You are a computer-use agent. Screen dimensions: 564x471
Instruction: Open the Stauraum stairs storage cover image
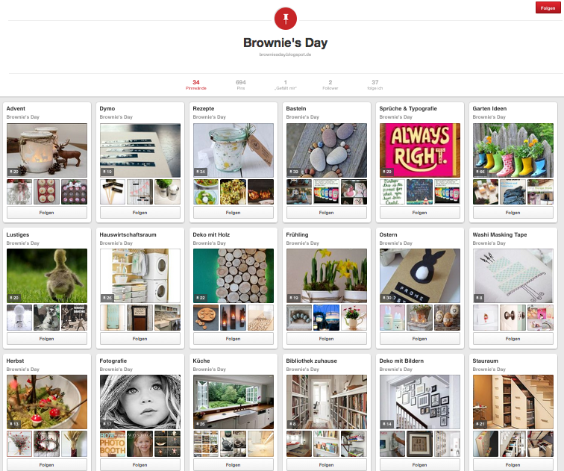coord(513,402)
